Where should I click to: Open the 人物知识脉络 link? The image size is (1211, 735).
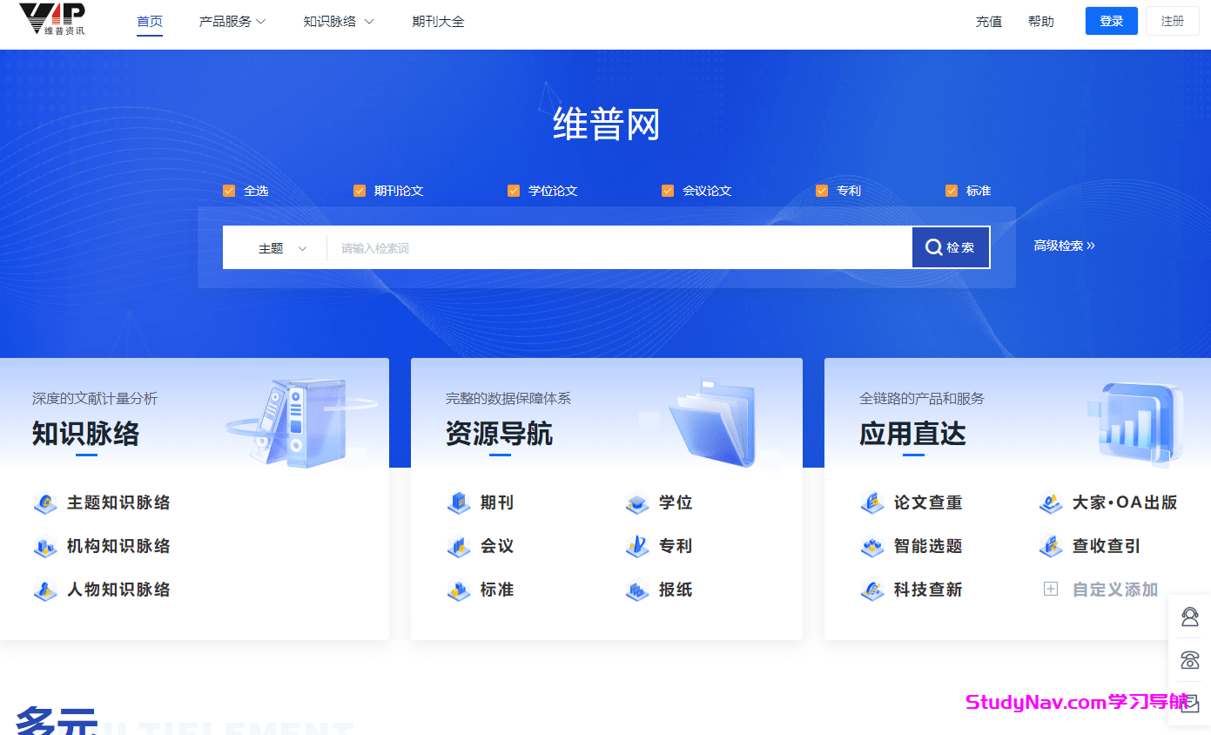118,590
